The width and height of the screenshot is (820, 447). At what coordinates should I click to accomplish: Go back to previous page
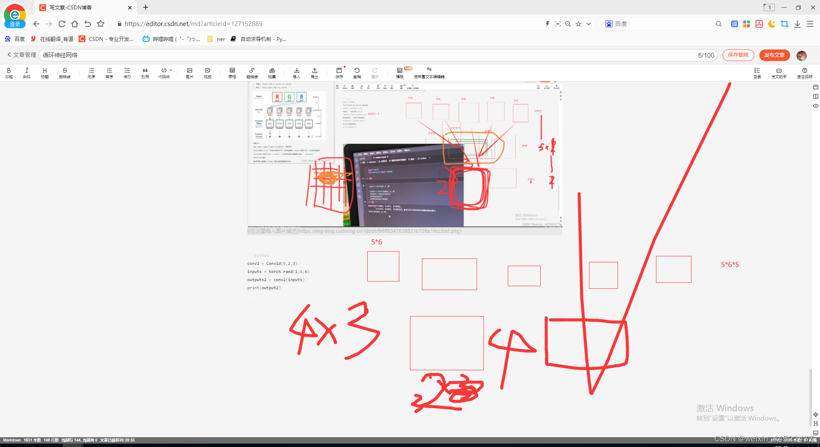(x=36, y=24)
